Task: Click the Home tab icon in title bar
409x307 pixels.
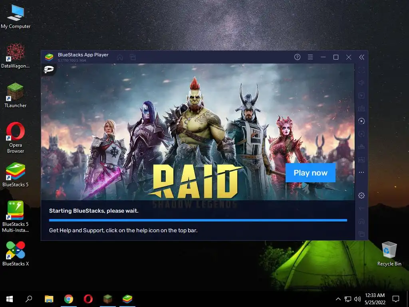Action: tap(120, 57)
